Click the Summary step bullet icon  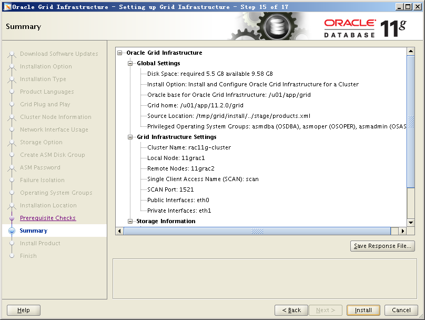pyautogui.click(x=12, y=231)
